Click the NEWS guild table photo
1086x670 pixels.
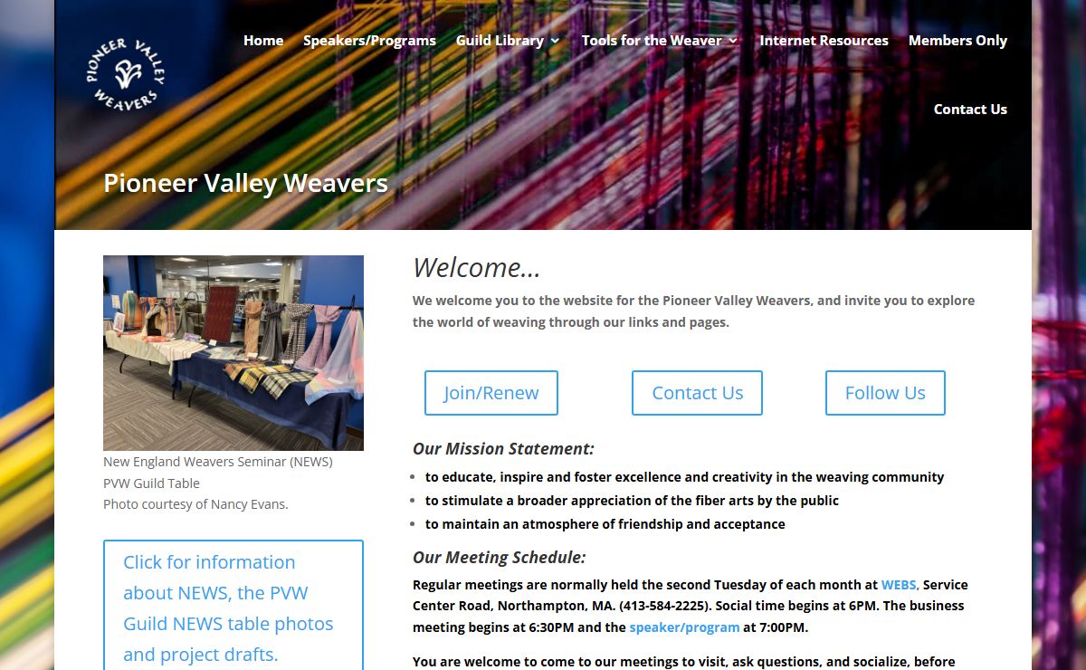tap(233, 353)
